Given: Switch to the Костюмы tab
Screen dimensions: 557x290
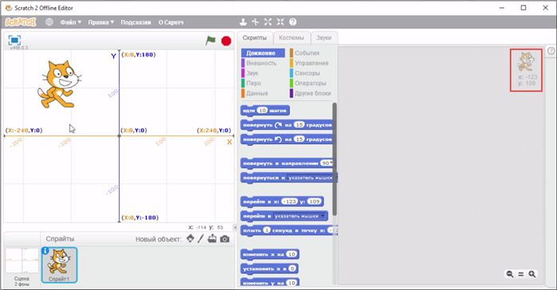Looking at the screenshot, I should pyautogui.click(x=291, y=37).
